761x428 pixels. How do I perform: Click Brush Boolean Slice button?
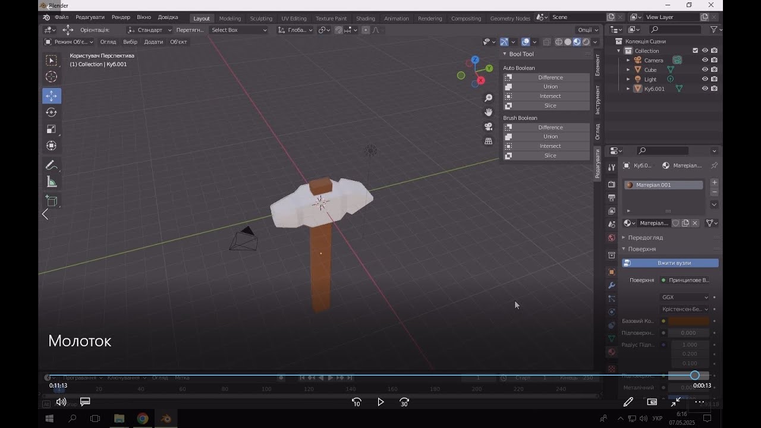pyautogui.click(x=546, y=156)
